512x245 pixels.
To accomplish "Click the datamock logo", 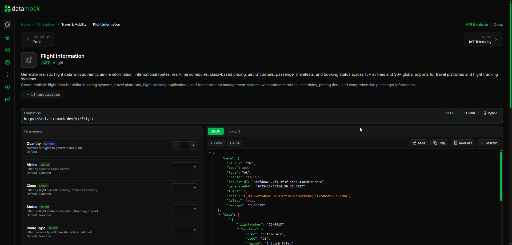I will tap(22, 8).
